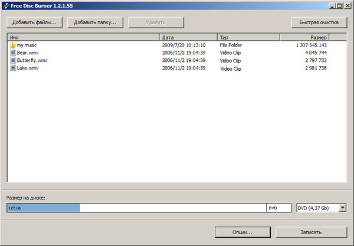
Task: Click size value 4 045 744
Action: [x=316, y=53]
